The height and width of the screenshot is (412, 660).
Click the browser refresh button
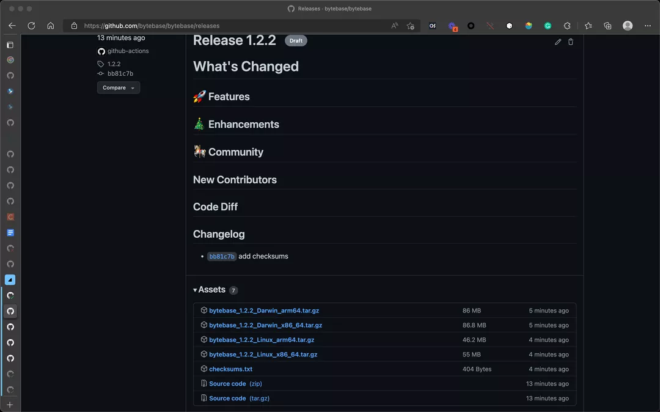click(x=31, y=26)
